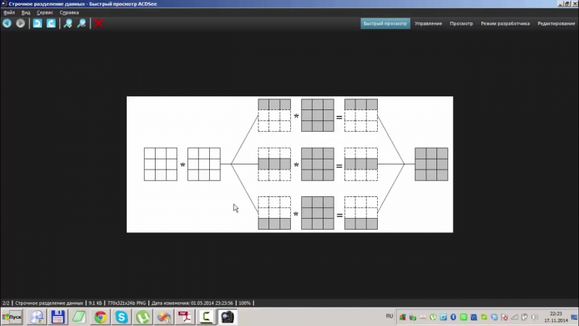
Task: Click the Пуск start button
Action: click(x=12, y=317)
